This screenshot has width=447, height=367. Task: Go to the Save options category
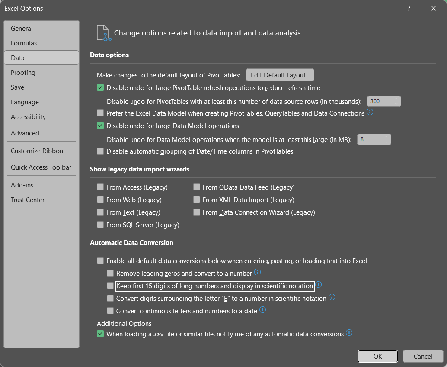[42, 87]
